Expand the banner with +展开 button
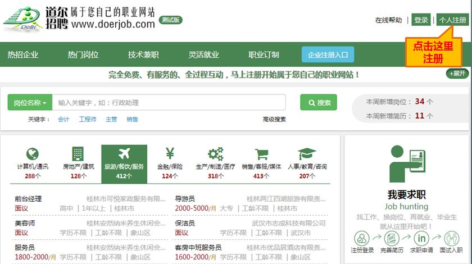 click(x=457, y=74)
